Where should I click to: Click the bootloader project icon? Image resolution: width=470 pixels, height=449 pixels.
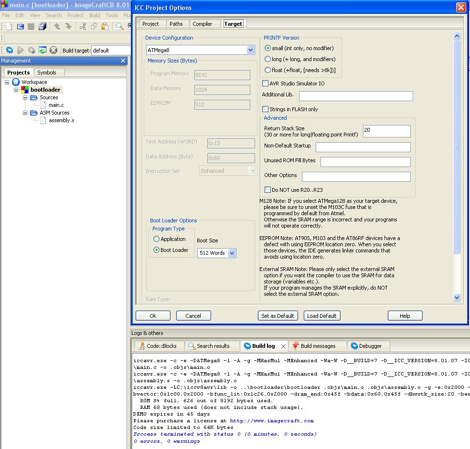25,90
